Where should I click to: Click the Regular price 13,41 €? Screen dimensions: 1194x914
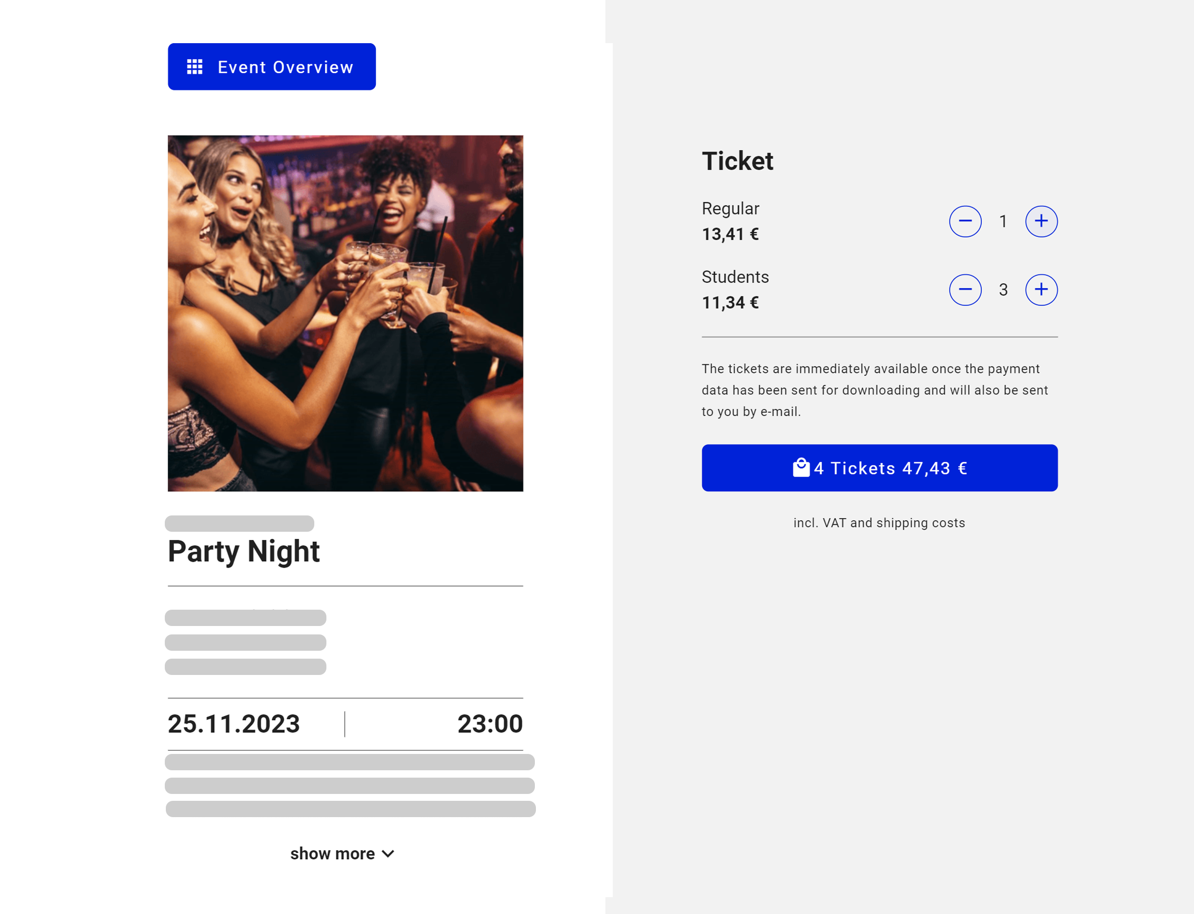pyautogui.click(x=730, y=234)
